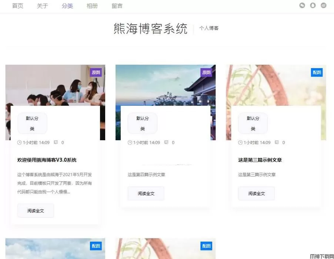The height and width of the screenshot is (259, 334).
Task: Open the 相册 menu item
Action: (x=92, y=6)
